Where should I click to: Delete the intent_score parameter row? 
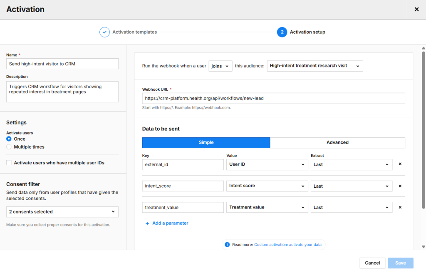(400, 186)
